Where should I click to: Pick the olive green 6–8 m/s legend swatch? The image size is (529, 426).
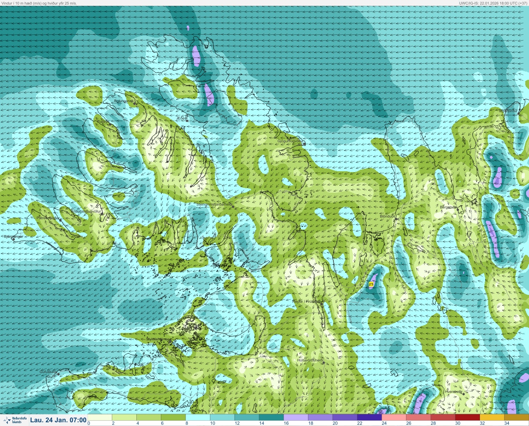tap(173, 417)
